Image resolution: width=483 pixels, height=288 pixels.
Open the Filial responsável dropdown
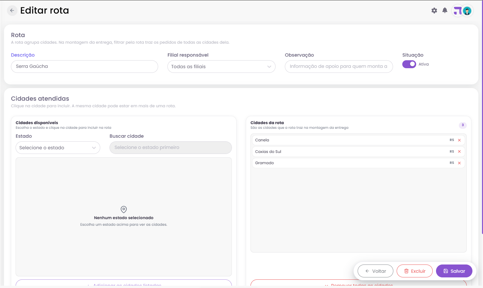221,67
